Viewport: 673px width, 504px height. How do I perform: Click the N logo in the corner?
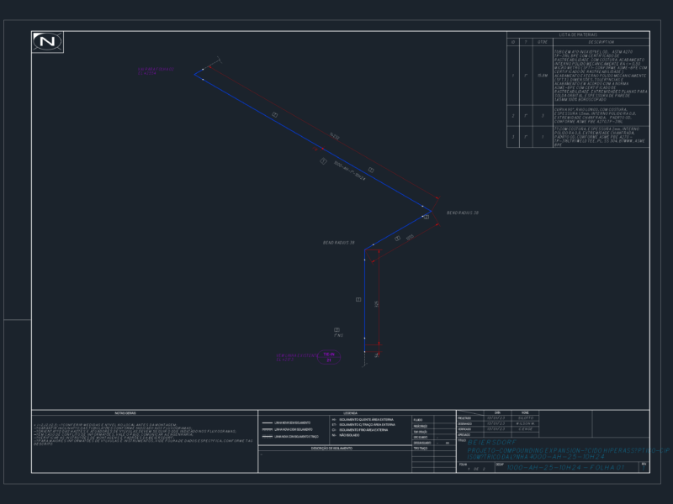(x=48, y=42)
